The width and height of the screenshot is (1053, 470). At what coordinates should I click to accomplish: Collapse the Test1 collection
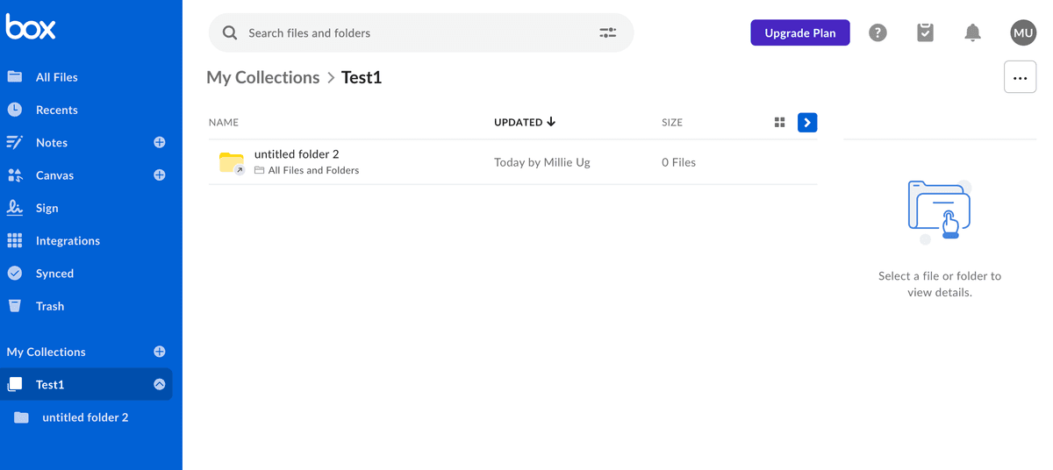point(160,384)
